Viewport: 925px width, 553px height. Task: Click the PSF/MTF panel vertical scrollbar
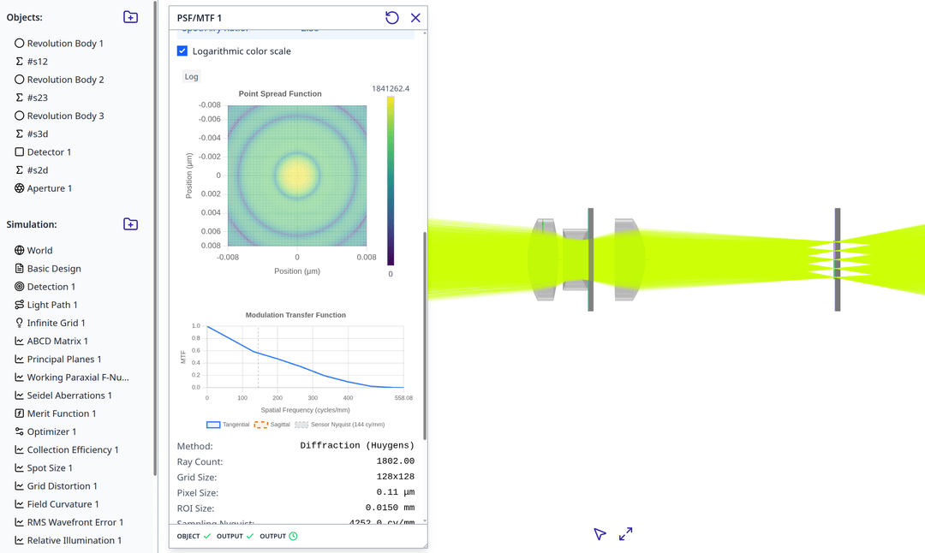coord(424,334)
